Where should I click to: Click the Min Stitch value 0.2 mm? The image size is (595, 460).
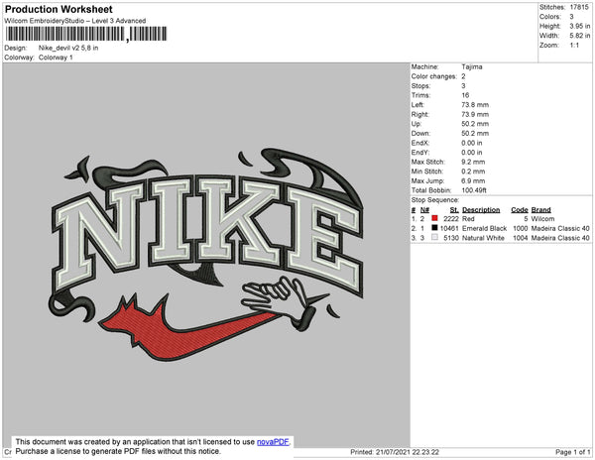473,172
